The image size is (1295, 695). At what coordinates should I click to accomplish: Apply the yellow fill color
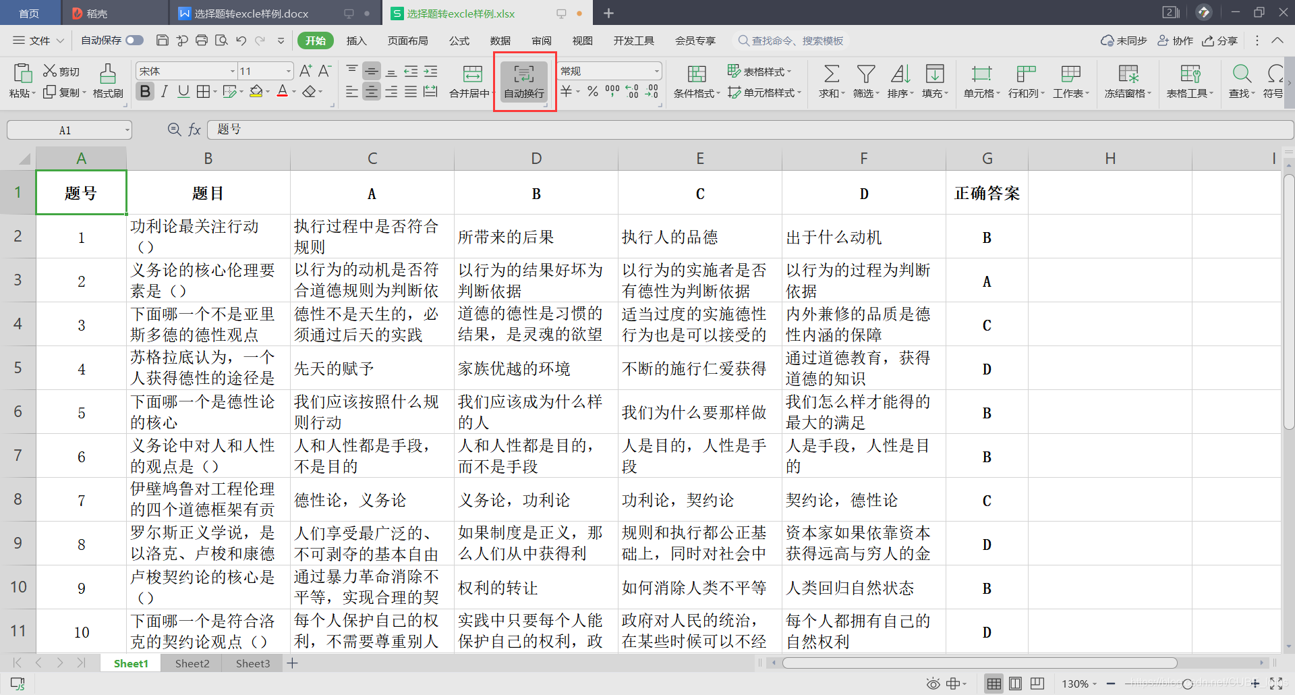coord(256,91)
